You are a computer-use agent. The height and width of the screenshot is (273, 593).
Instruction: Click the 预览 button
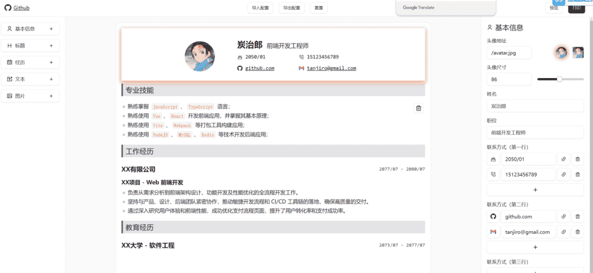(x=554, y=8)
